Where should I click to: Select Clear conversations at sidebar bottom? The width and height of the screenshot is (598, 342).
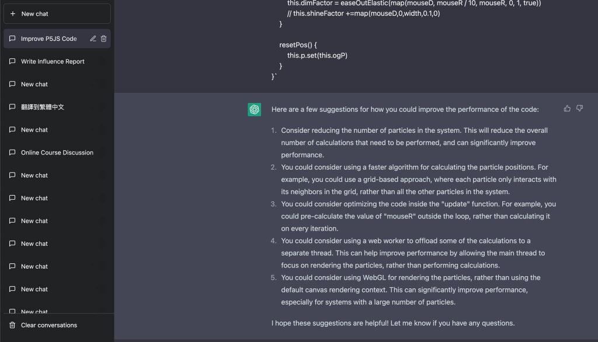[57, 325]
